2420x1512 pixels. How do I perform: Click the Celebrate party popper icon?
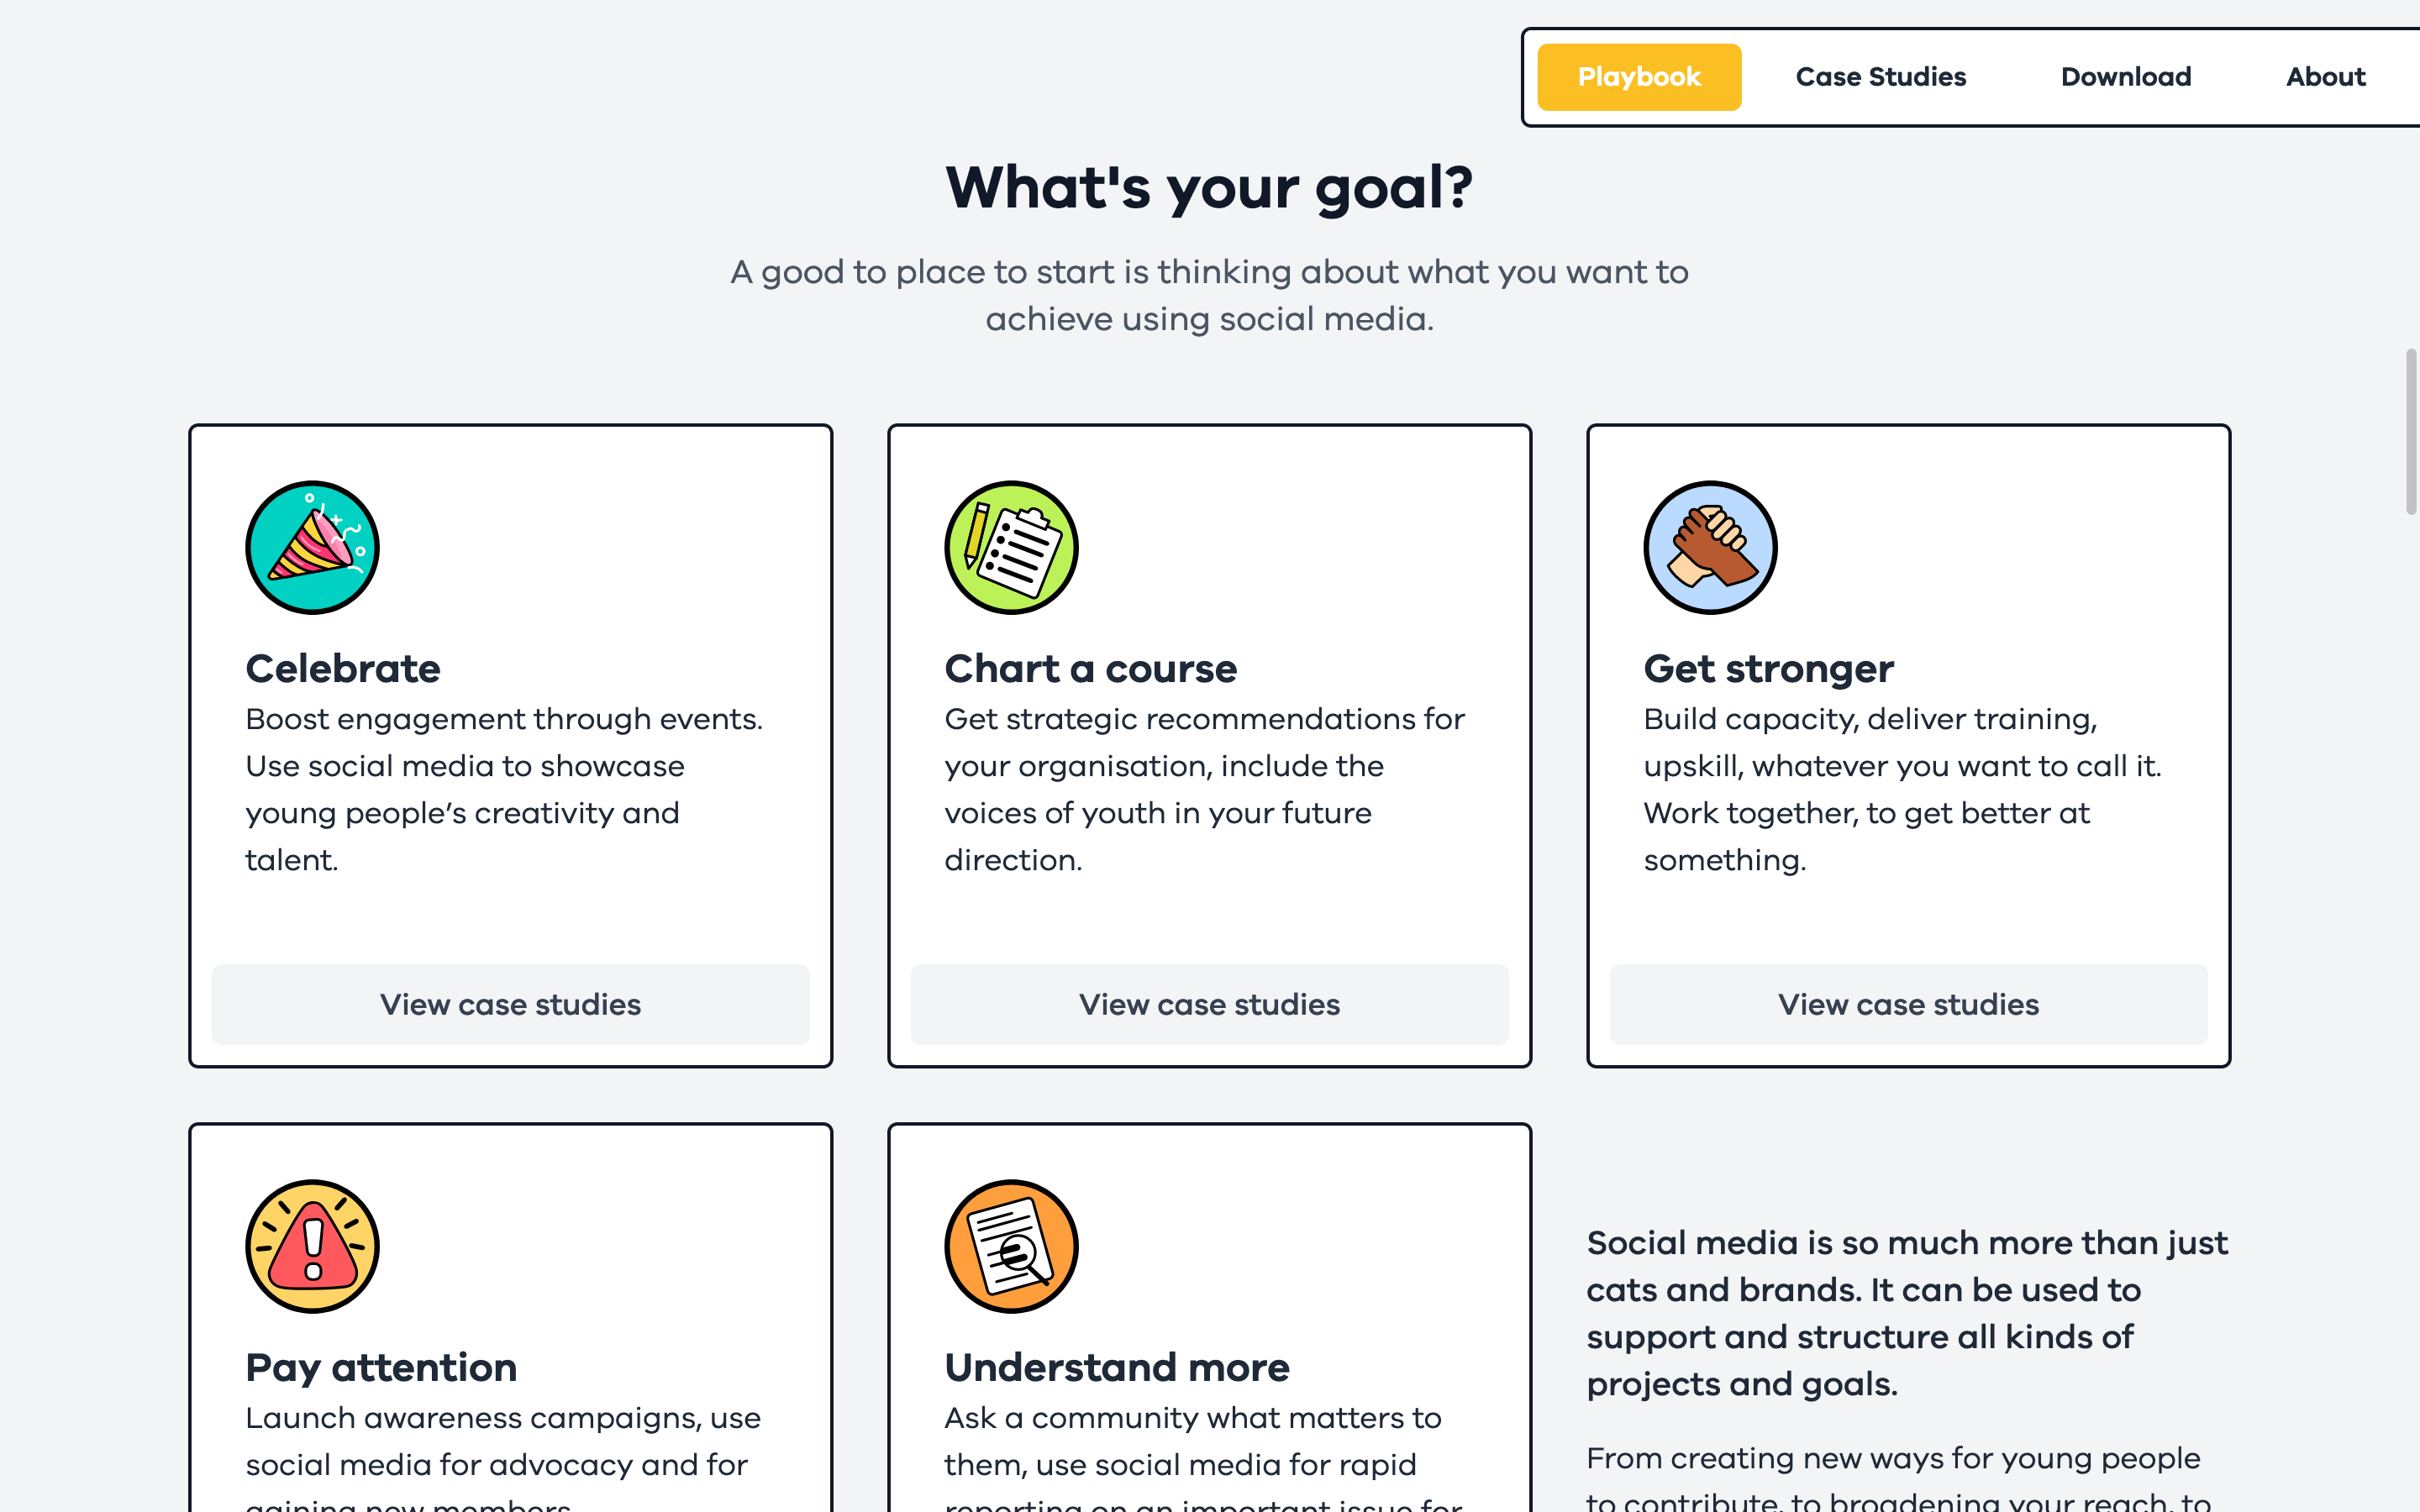coord(312,547)
